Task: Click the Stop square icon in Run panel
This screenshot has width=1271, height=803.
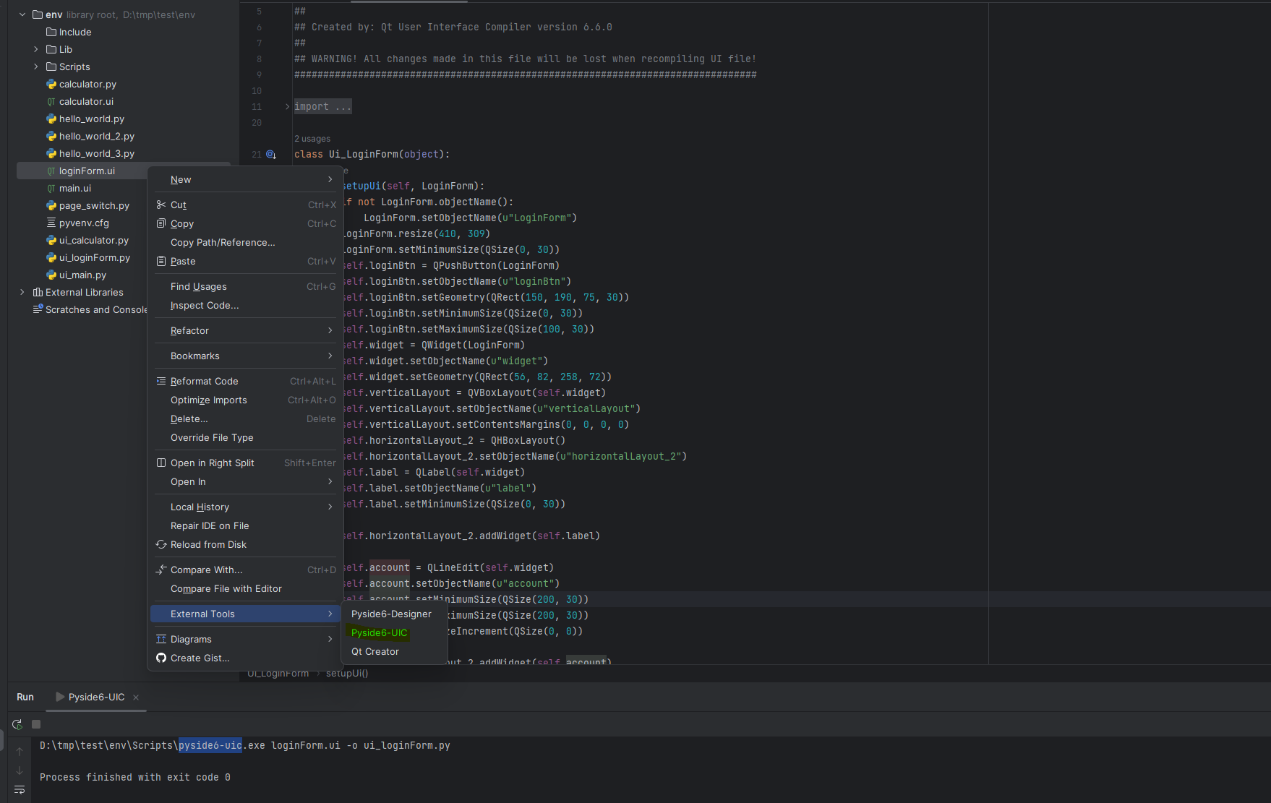Action: pyautogui.click(x=36, y=724)
